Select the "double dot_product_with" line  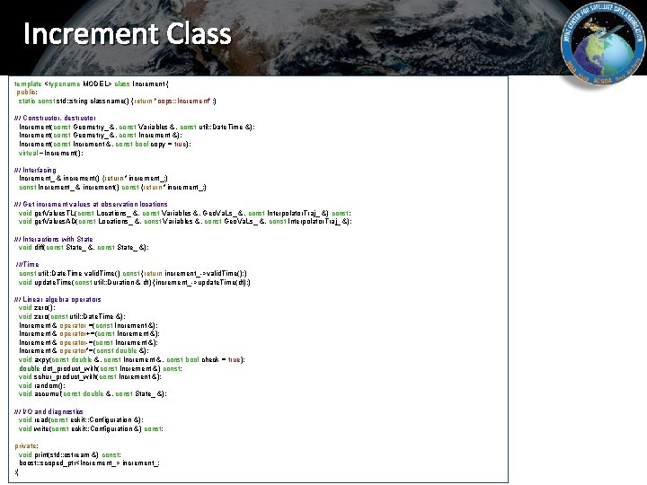tap(101, 369)
